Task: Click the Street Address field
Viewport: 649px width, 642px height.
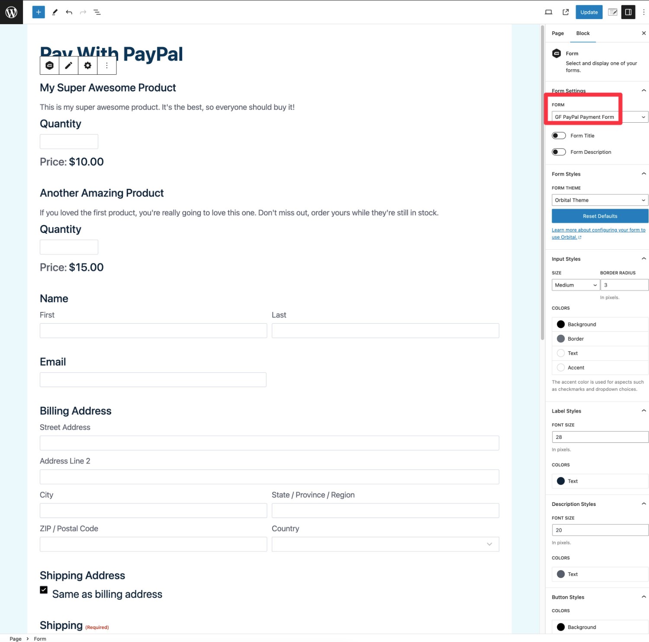Action: click(269, 443)
